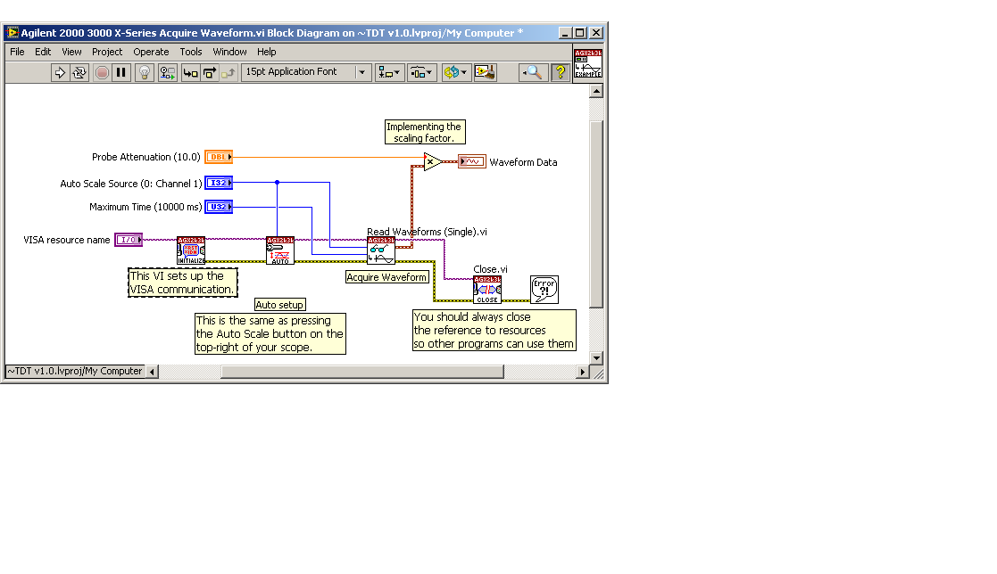Screen dimensions: 997x574
Task: Select the VISA resource name I/O terminal
Action: [x=129, y=240]
